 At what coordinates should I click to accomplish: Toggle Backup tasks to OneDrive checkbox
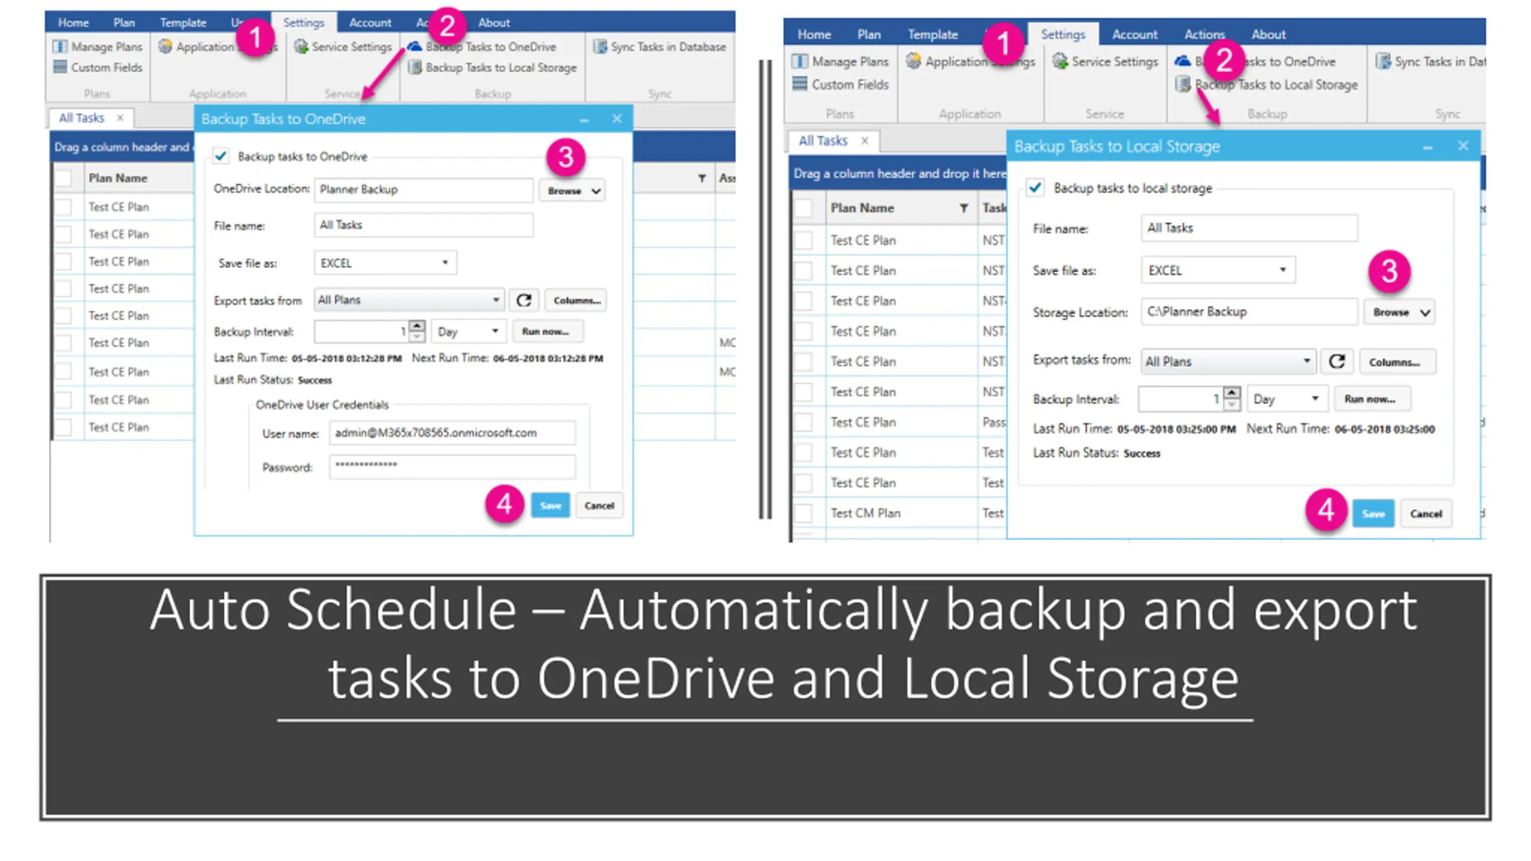point(221,156)
